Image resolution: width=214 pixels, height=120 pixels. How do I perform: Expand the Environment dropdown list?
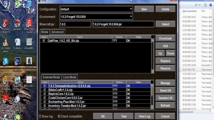pyautogui.click(x=96, y=17)
